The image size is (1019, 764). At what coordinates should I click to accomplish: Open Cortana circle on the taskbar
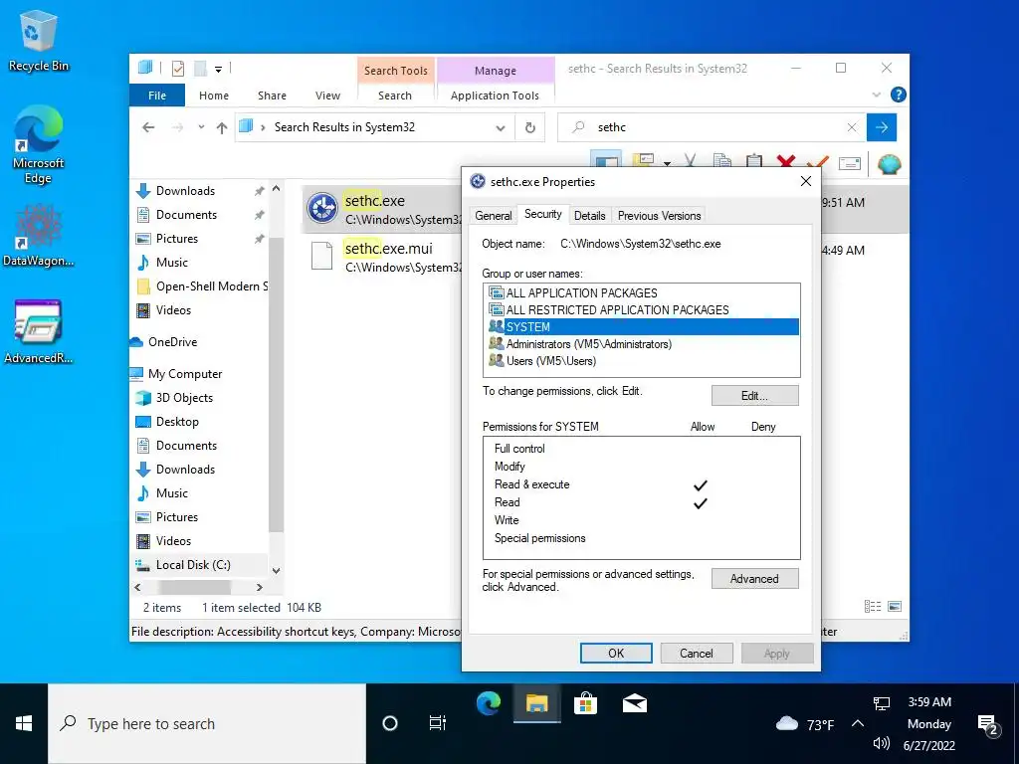[x=390, y=723]
